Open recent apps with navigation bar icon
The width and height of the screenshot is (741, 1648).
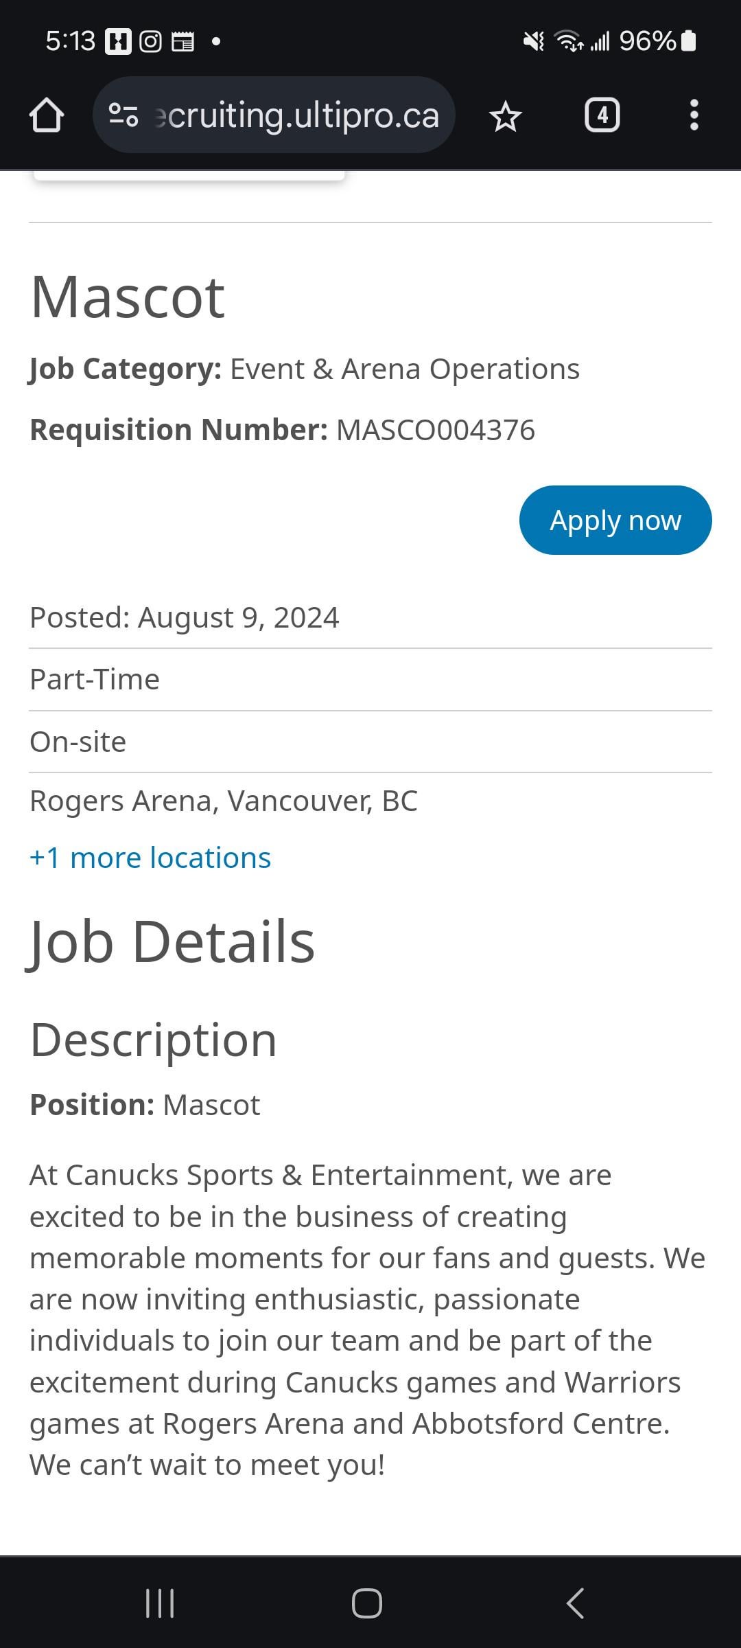pyautogui.click(x=160, y=1603)
